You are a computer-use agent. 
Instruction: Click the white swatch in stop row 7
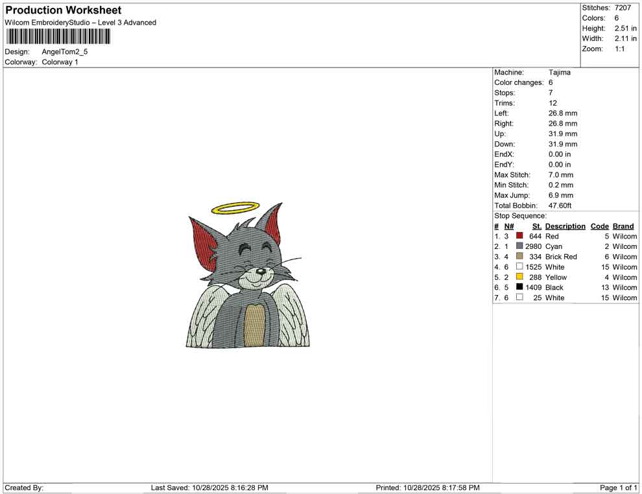point(519,297)
